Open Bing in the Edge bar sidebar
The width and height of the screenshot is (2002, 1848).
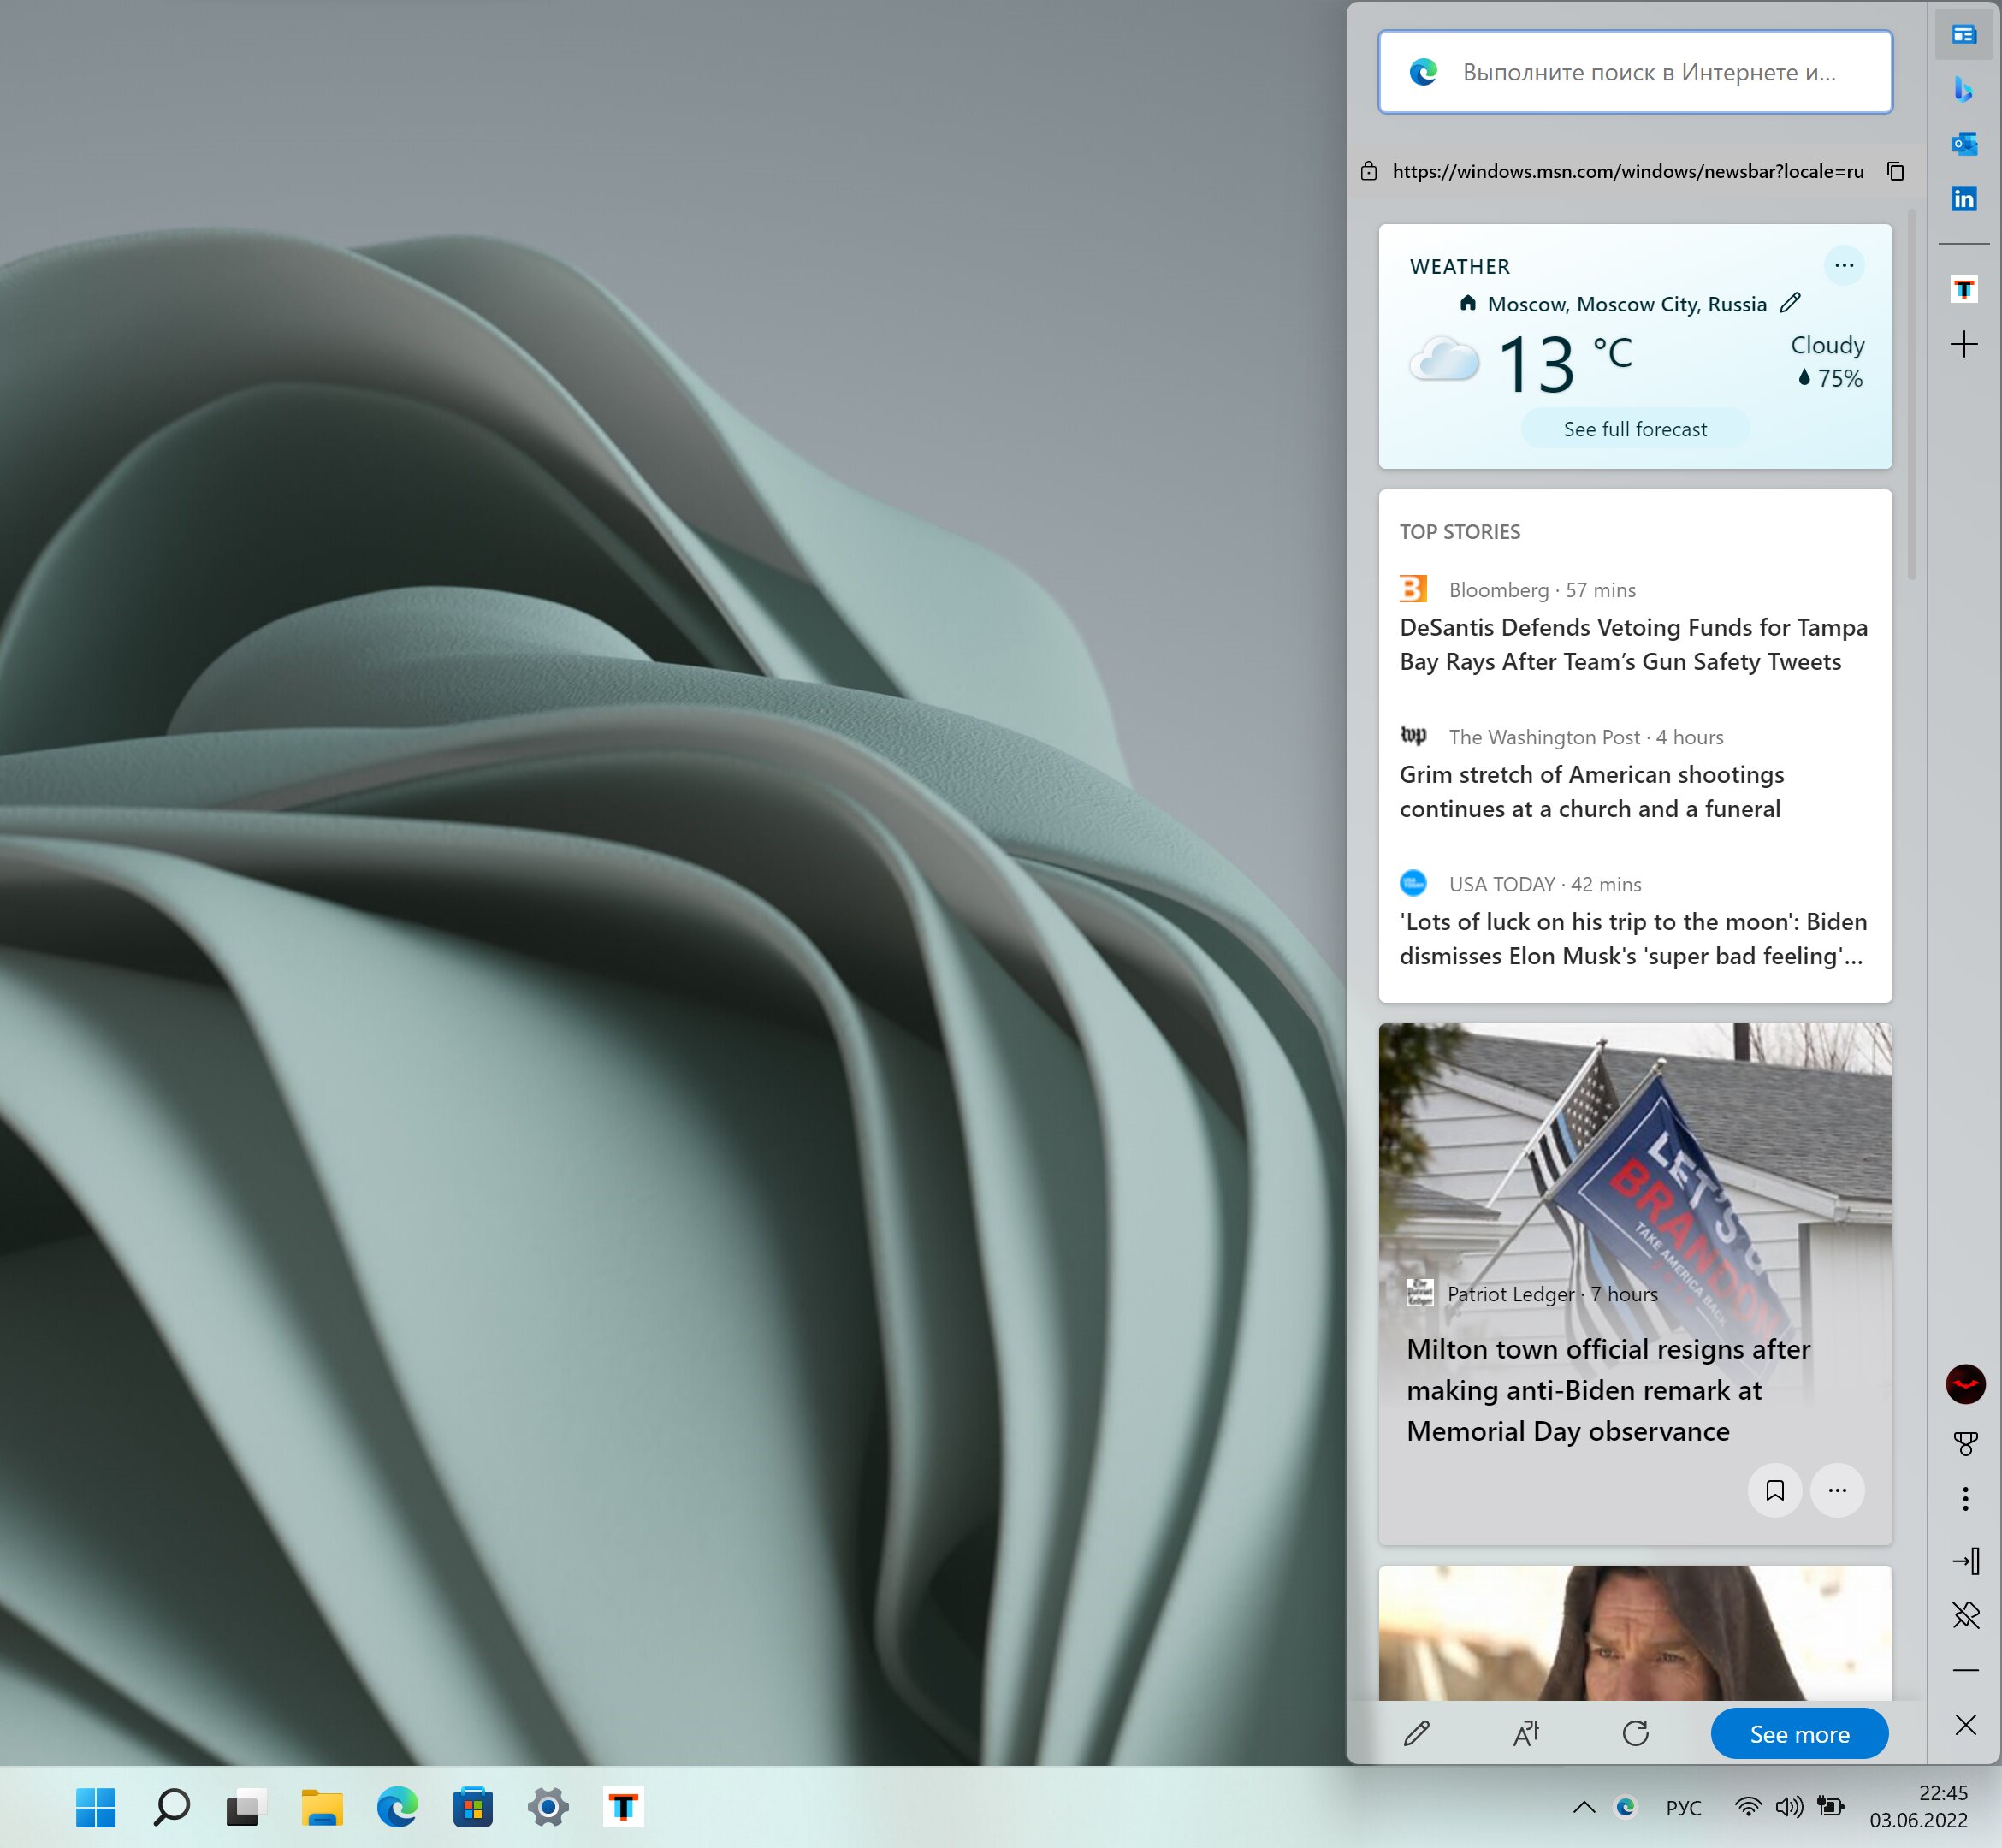point(1964,89)
